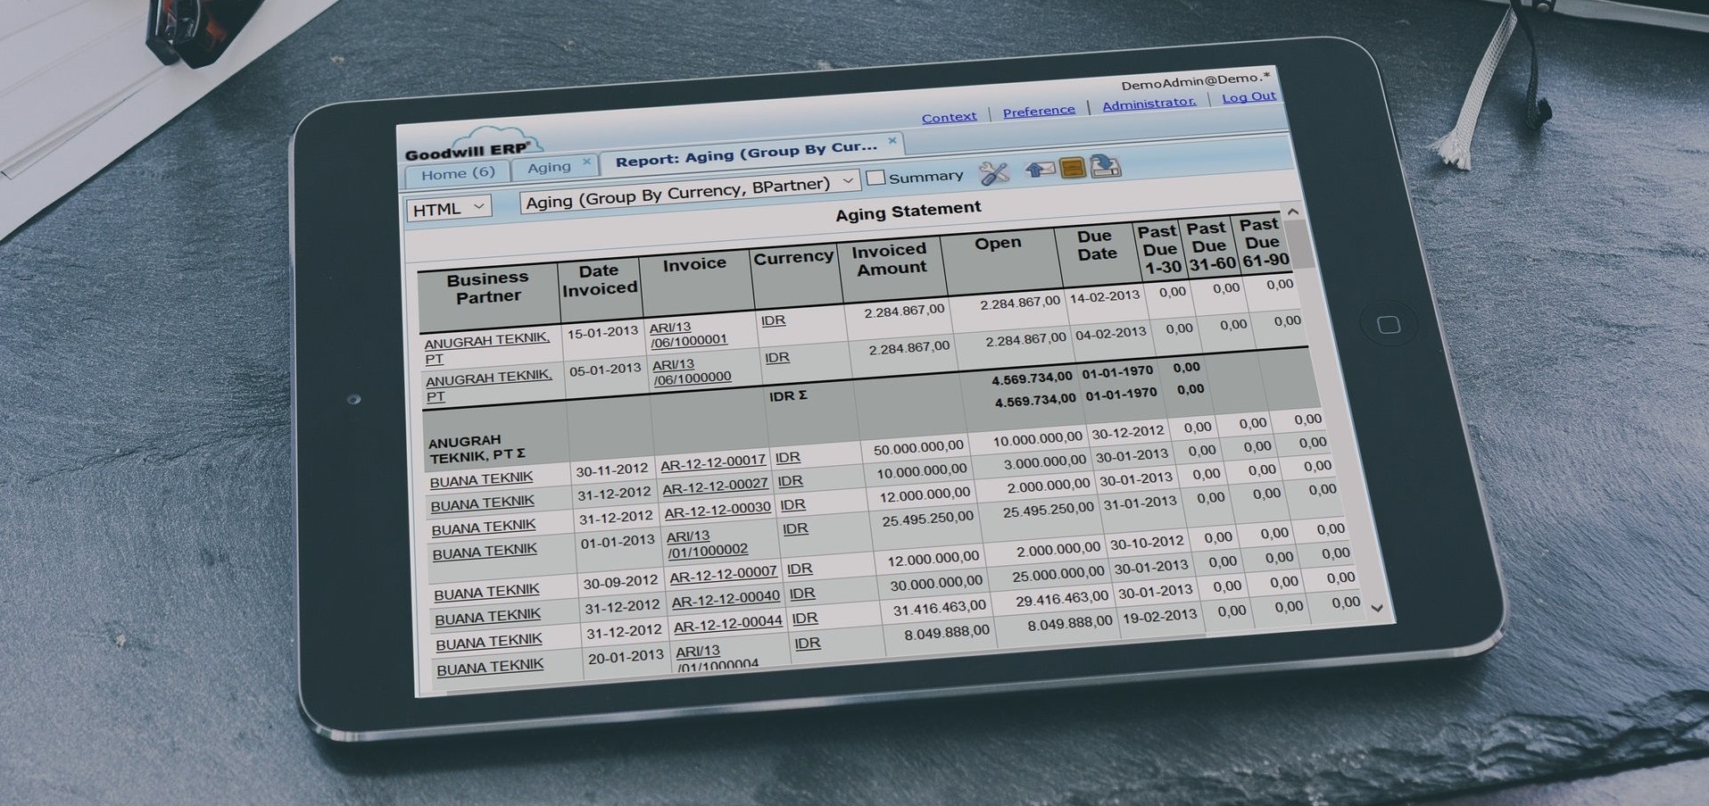
Task: Open invoice AR-12-12-00017
Action: tap(713, 462)
